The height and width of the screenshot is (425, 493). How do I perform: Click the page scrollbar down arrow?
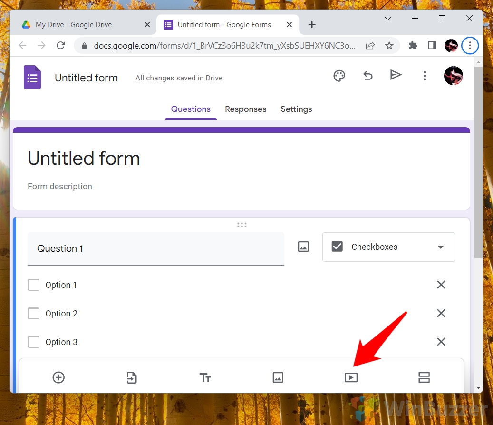click(x=479, y=388)
